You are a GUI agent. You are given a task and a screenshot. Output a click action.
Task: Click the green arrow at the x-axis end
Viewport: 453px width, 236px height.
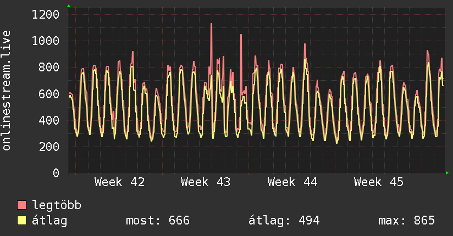tap(447, 173)
